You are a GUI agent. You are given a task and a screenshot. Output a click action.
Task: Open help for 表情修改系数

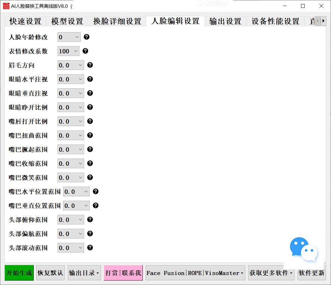(85, 51)
